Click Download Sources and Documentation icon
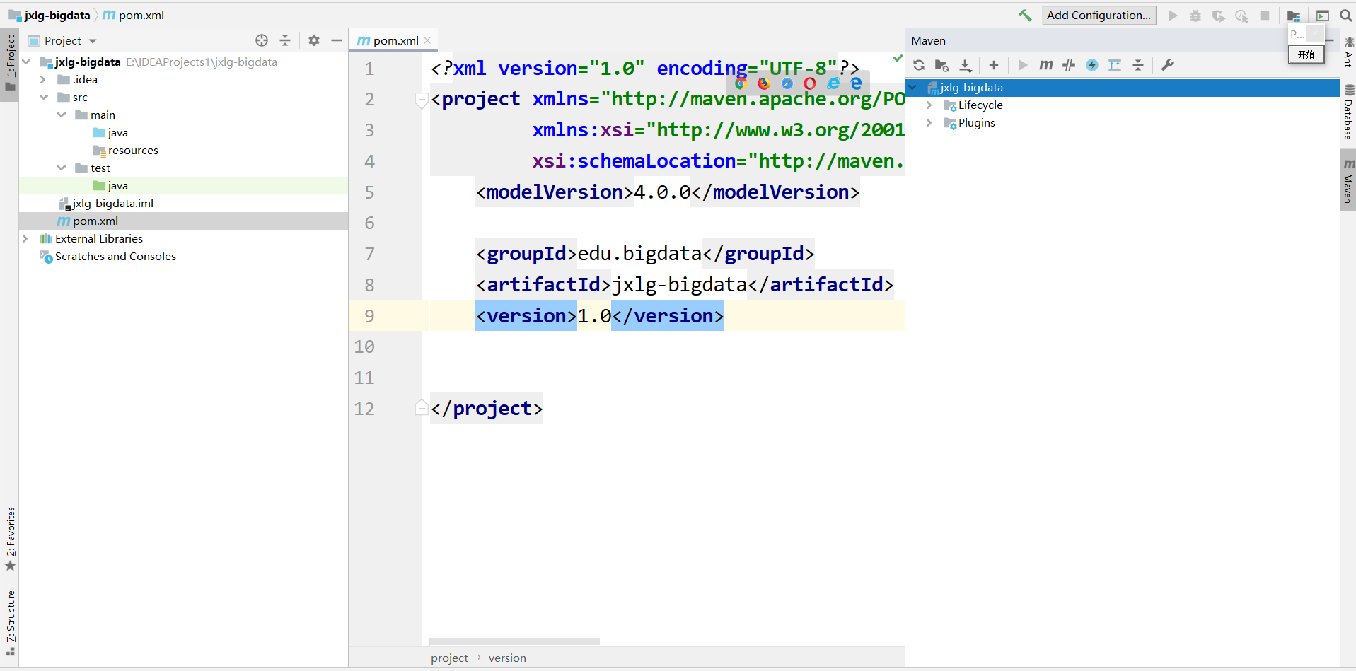 pos(966,65)
